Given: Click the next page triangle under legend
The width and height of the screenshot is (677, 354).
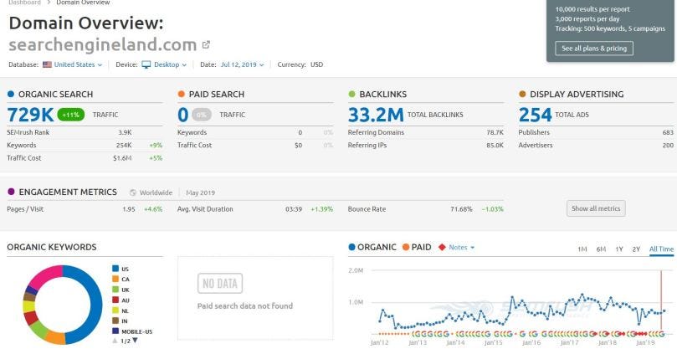Looking at the screenshot, I should pyautogui.click(x=135, y=341).
